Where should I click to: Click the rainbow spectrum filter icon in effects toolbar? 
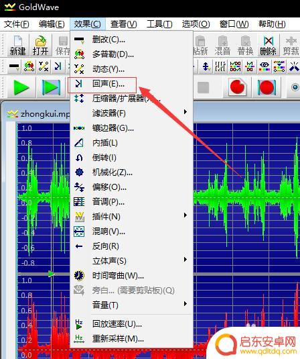coord(279,66)
